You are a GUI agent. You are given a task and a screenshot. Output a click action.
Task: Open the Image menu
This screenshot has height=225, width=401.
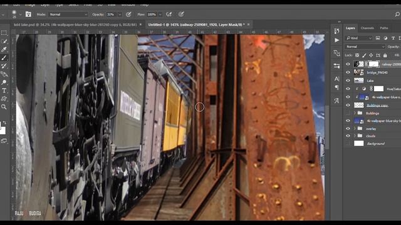pos(30,5)
